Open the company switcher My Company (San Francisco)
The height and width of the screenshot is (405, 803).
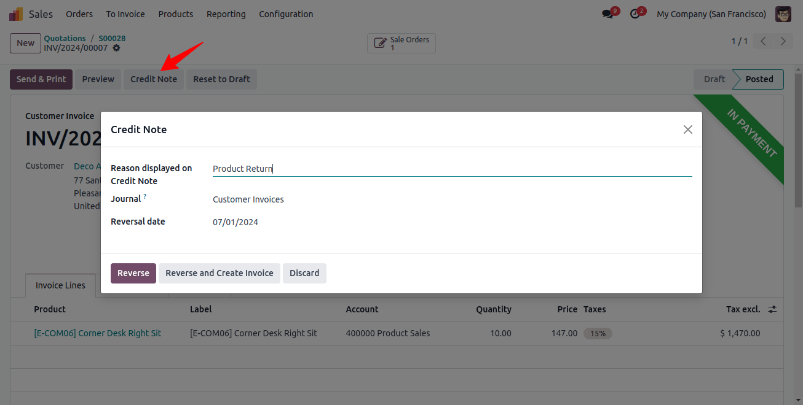tap(711, 13)
